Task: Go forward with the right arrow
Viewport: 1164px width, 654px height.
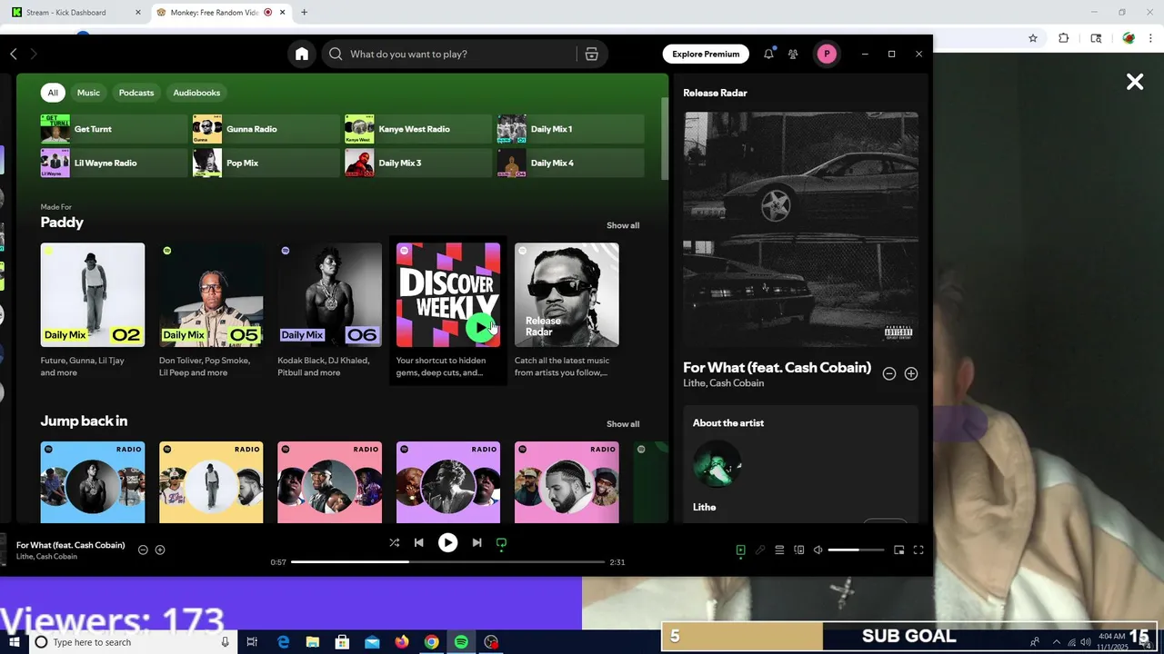Action: coord(34,54)
